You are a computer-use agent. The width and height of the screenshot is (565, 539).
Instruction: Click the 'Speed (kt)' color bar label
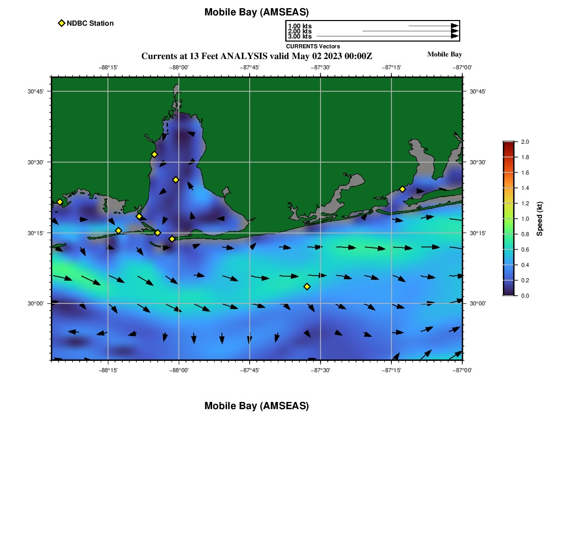(539, 219)
